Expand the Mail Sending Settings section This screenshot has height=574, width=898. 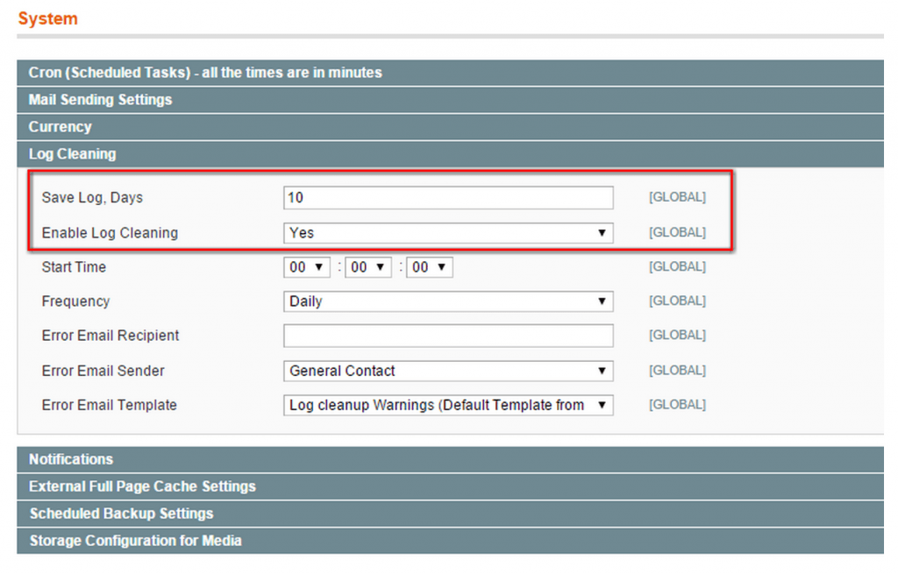pos(100,100)
